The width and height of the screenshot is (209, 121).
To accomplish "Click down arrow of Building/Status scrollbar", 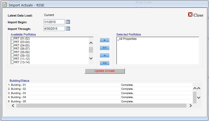I will [x=199, y=97].
